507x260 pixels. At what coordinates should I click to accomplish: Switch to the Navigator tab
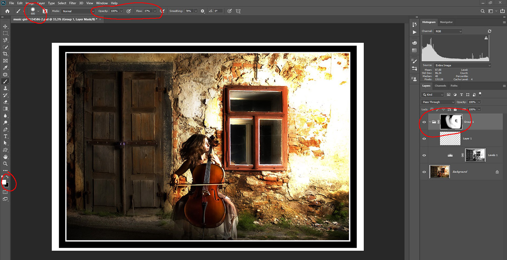click(446, 22)
